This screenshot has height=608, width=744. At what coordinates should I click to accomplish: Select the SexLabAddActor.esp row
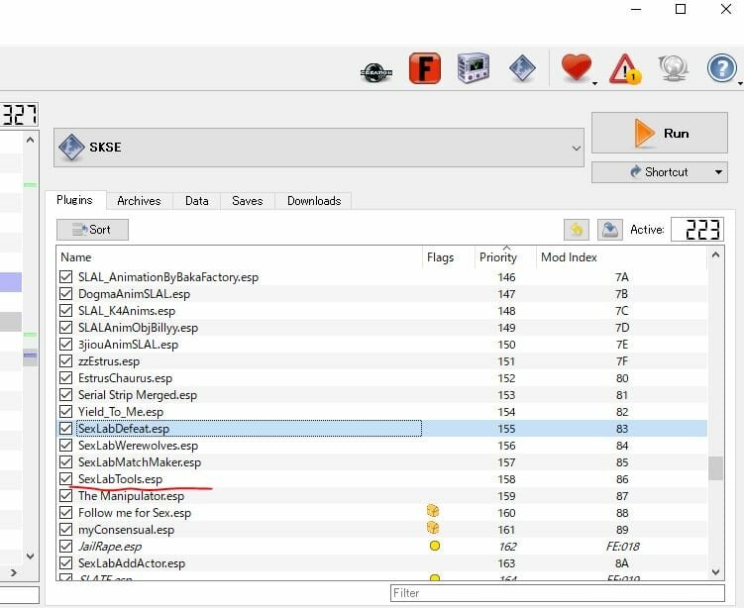[x=382, y=563]
